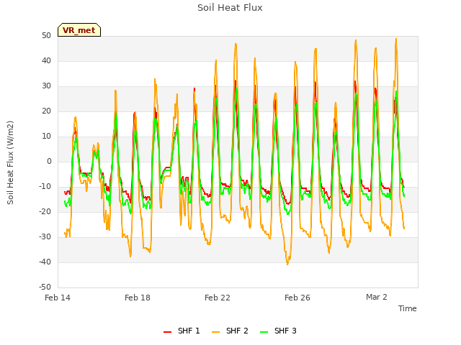461x345 pixels.
Task: Click the 30 y-axis tick label
Action: tap(46, 86)
